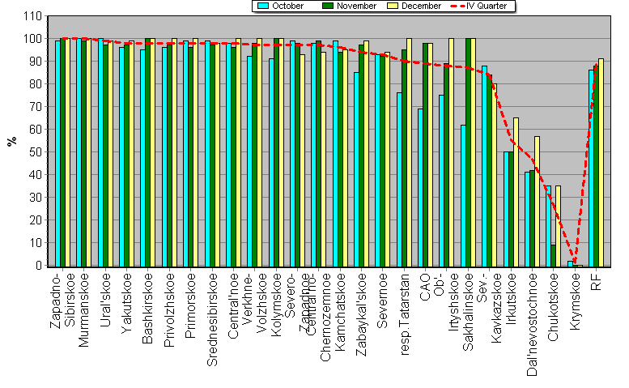Click the 100 y-axis value
The height and width of the screenshot is (388, 629).
[33, 39]
